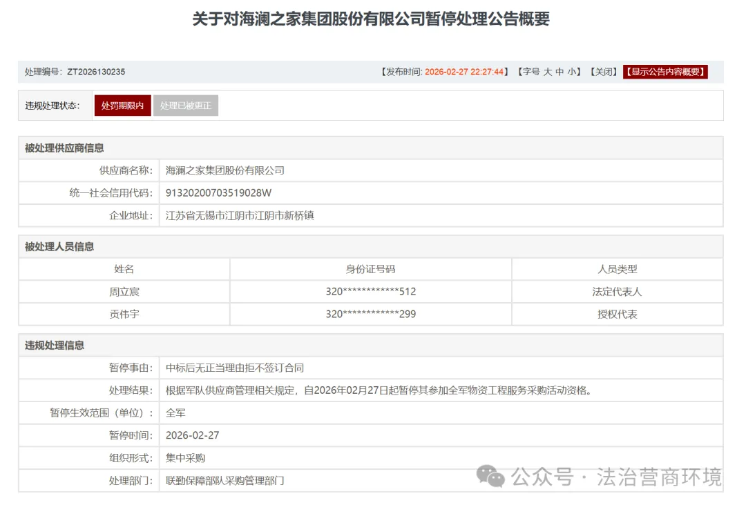The height and width of the screenshot is (507, 746).
Task: Click supplier name 海澜之家集团股份有限公司 value
Action: point(225,170)
